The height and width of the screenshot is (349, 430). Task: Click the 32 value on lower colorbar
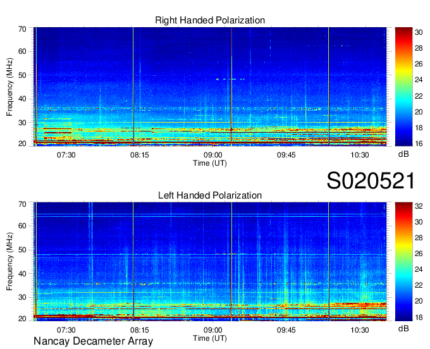(x=419, y=206)
